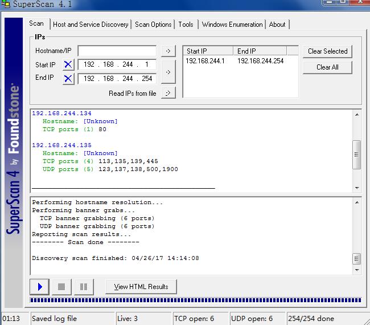Viewport: 370px width, 325px height.
Task: Click log pane scrollbar up arrow
Action: click(357, 202)
